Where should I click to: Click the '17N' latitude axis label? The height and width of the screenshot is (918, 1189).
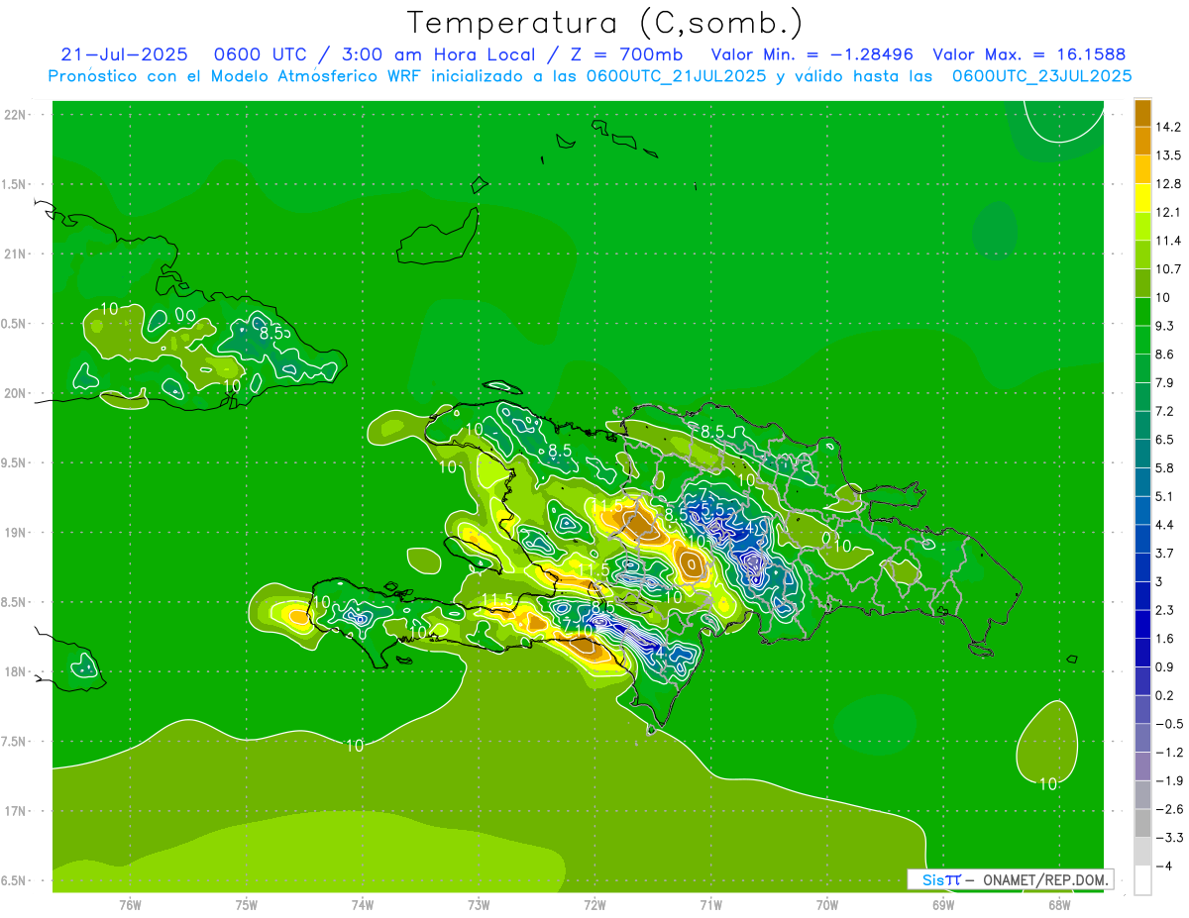[x=16, y=811]
